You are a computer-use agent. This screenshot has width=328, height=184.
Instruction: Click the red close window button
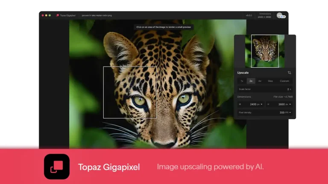click(x=43, y=15)
